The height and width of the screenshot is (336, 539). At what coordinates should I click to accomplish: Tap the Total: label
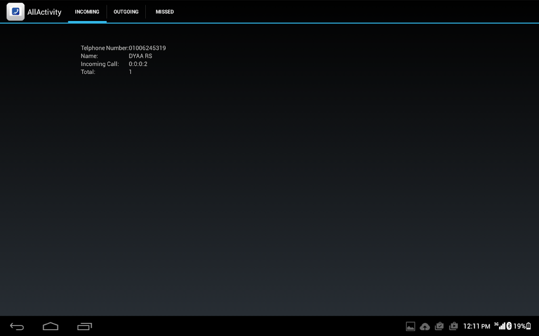(x=88, y=71)
